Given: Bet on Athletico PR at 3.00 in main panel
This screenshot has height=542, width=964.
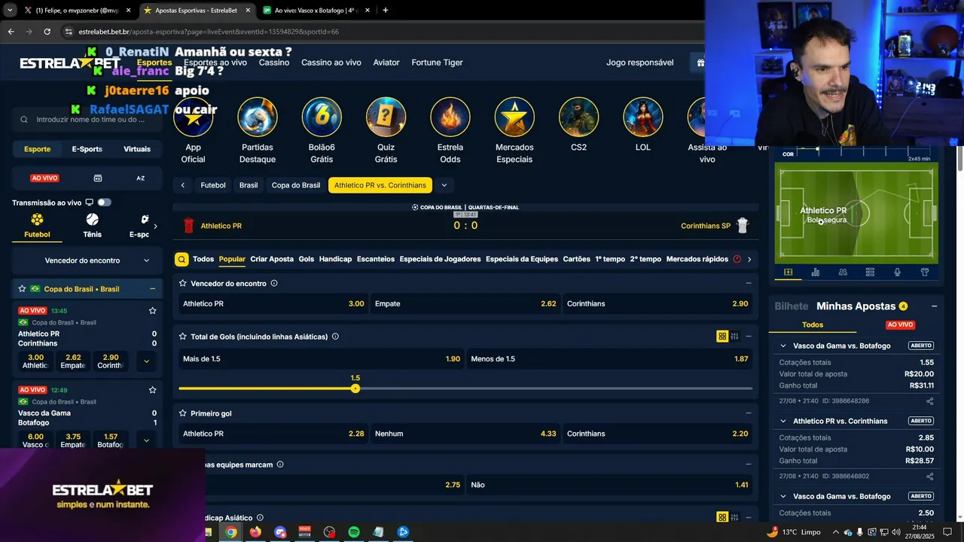Looking at the screenshot, I should pyautogui.click(x=273, y=303).
